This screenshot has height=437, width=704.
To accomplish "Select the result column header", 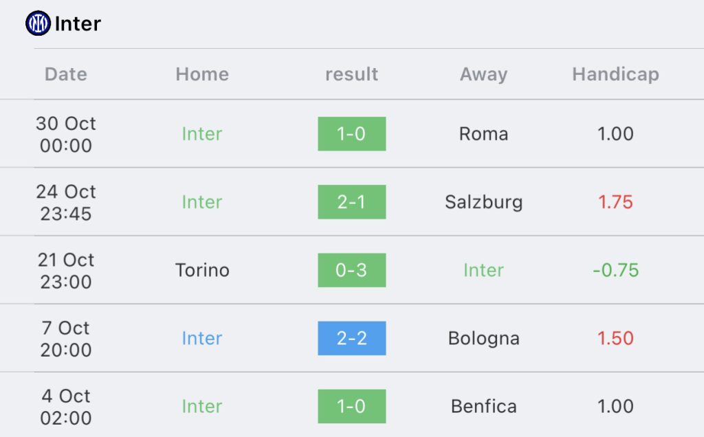I will pyautogui.click(x=351, y=74).
